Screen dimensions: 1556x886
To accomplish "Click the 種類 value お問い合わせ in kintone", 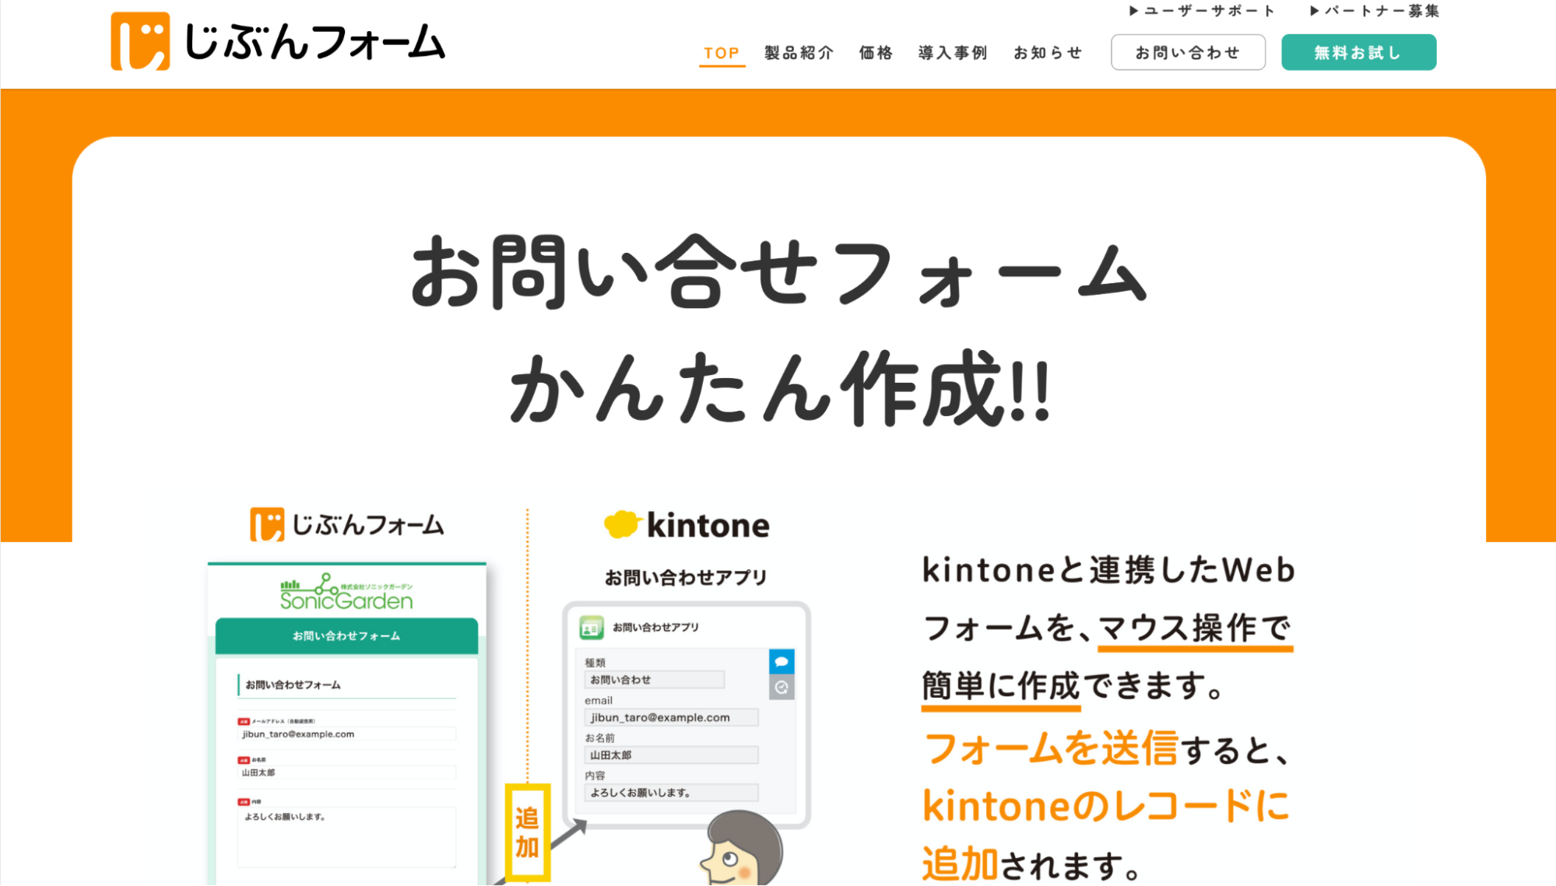I will pyautogui.click(x=654, y=680).
